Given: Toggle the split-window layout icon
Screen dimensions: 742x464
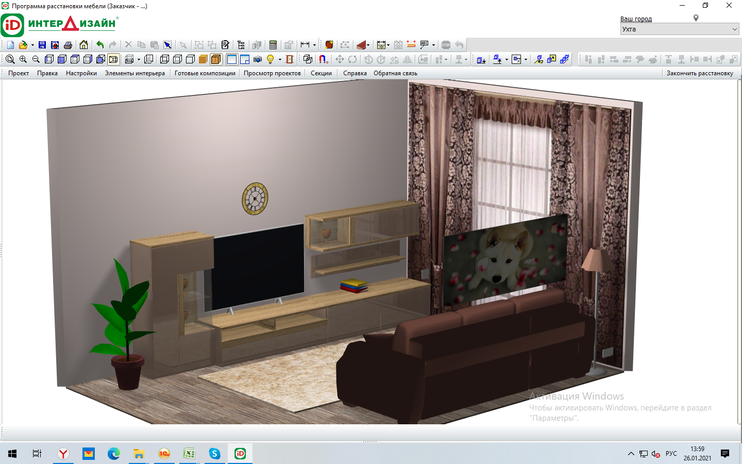Looking at the screenshot, I should [245, 59].
